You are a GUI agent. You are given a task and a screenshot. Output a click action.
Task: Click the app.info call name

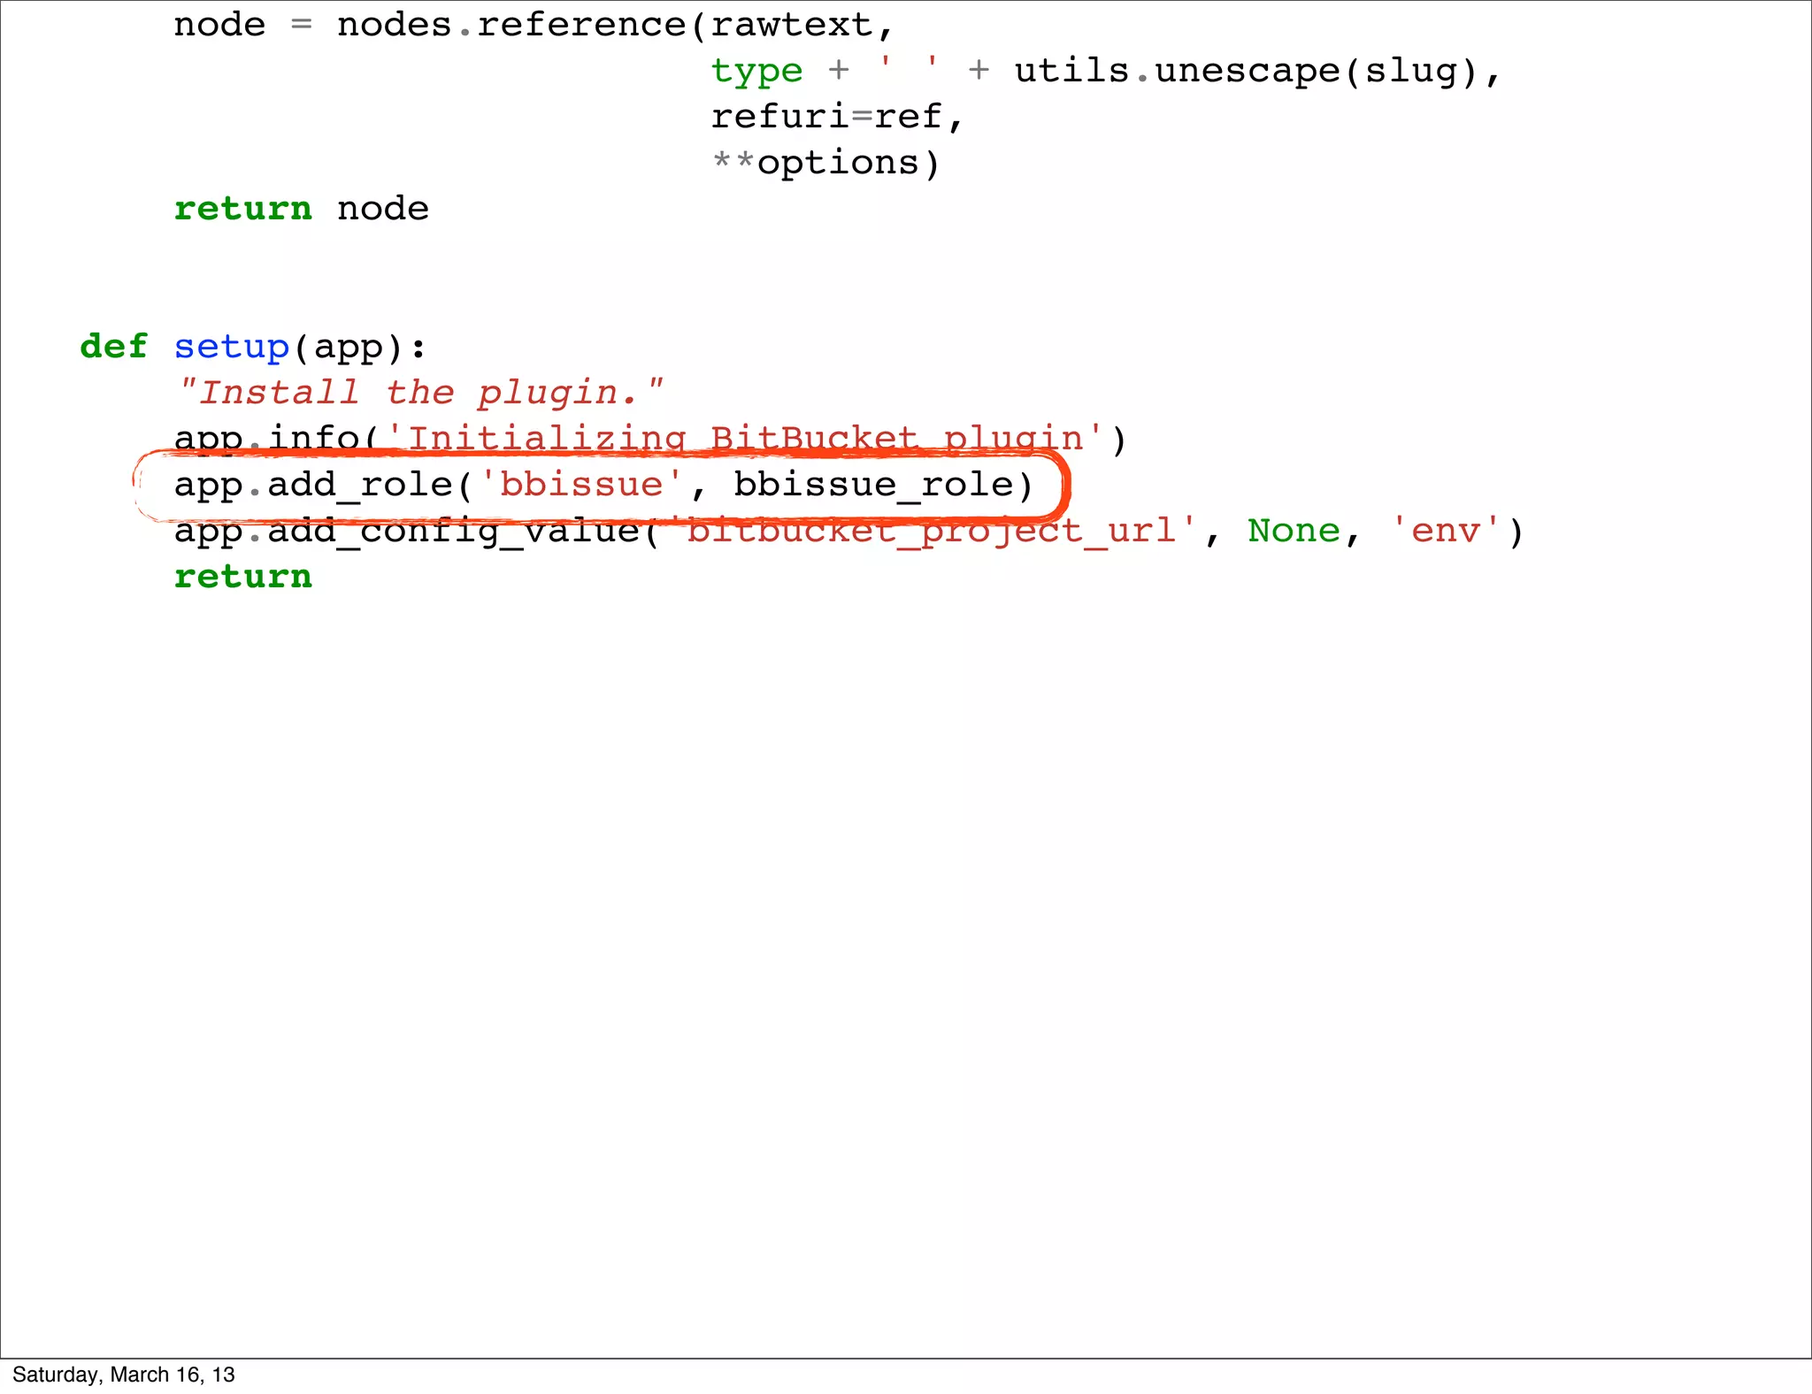click(266, 440)
